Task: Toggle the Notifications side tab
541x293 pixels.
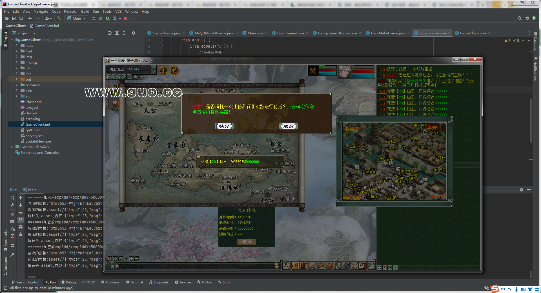Action: (535, 69)
